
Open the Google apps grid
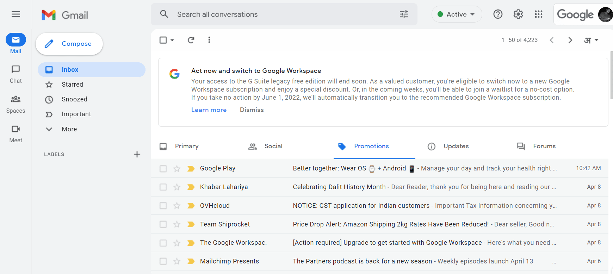(538, 14)
